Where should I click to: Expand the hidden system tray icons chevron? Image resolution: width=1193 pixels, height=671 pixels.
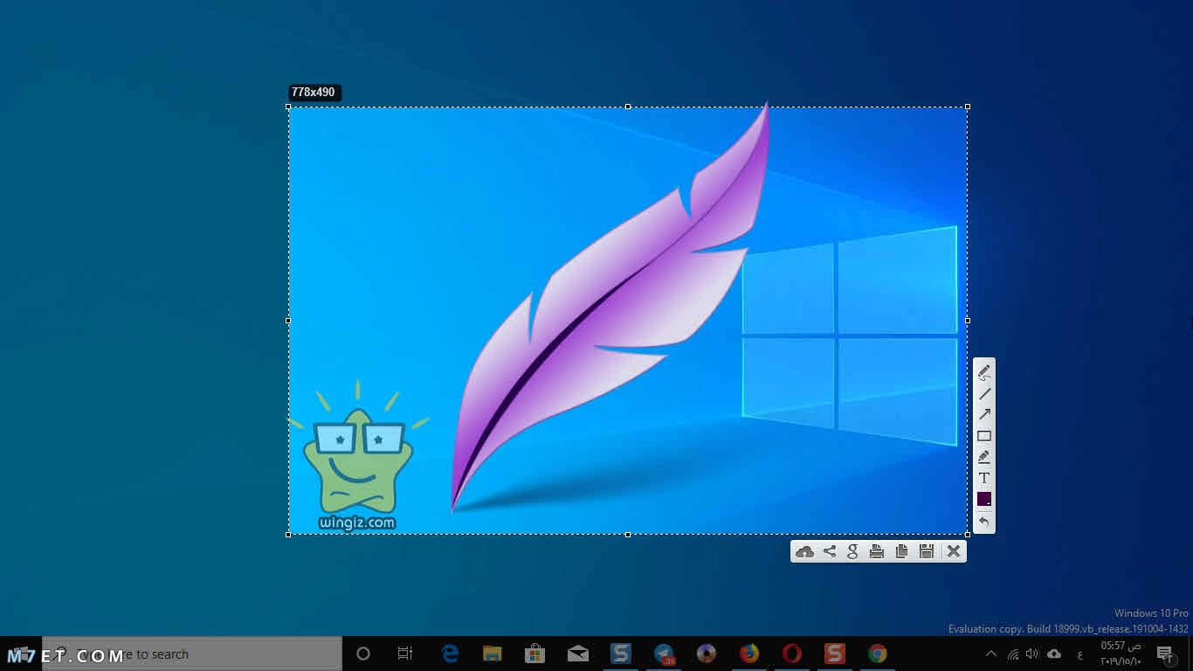click(x=991, y=654)
